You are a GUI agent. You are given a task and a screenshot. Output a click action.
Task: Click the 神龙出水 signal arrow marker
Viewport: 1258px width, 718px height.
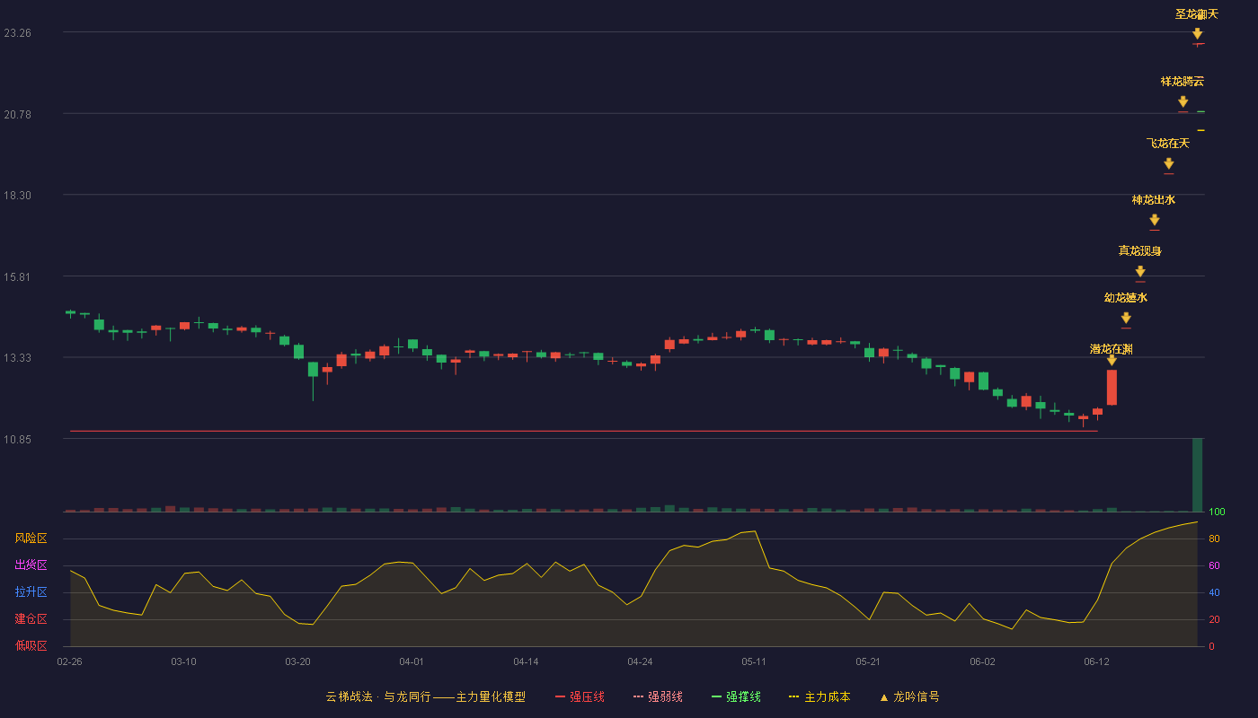coord(1154,221)
